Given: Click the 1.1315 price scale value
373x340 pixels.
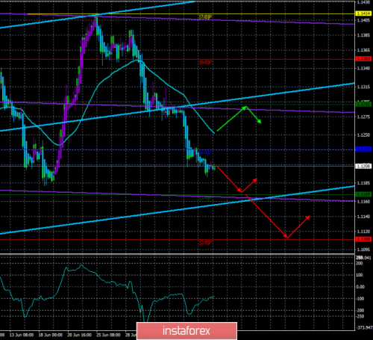Looking at the screenshot, I should click(363, 87).
